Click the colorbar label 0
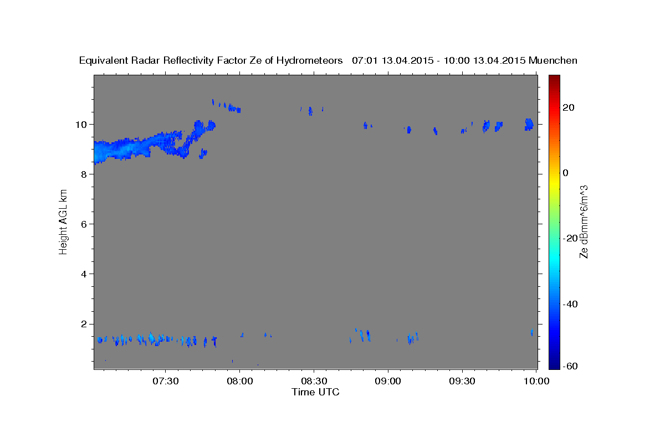This screenshot has height=443, width=665. point(566,173)
